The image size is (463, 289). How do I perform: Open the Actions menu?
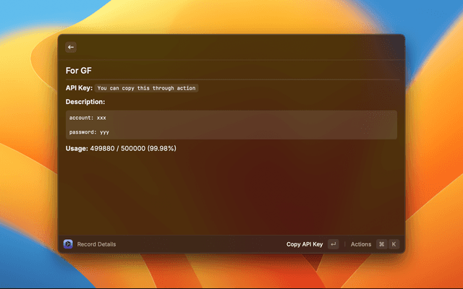tap(361, 244)
